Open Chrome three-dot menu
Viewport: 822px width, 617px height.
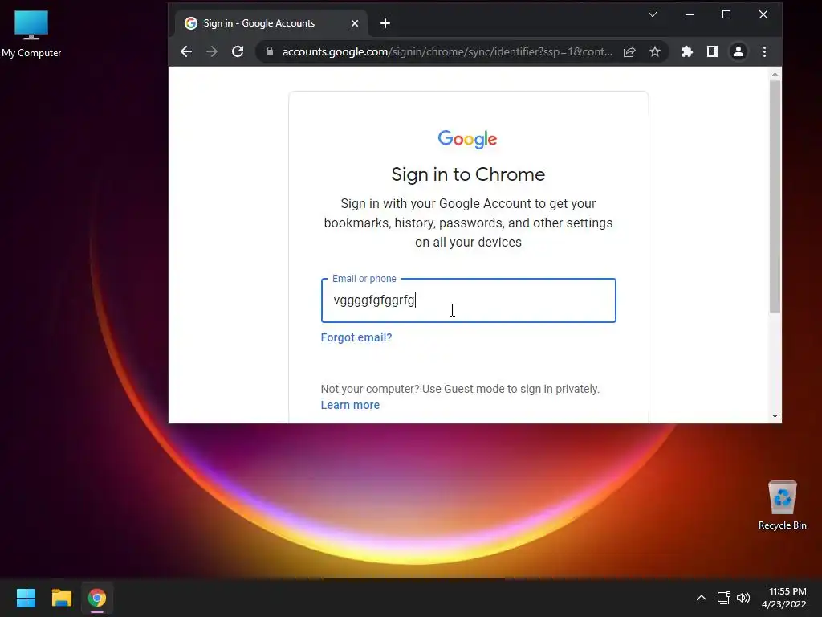764,51
